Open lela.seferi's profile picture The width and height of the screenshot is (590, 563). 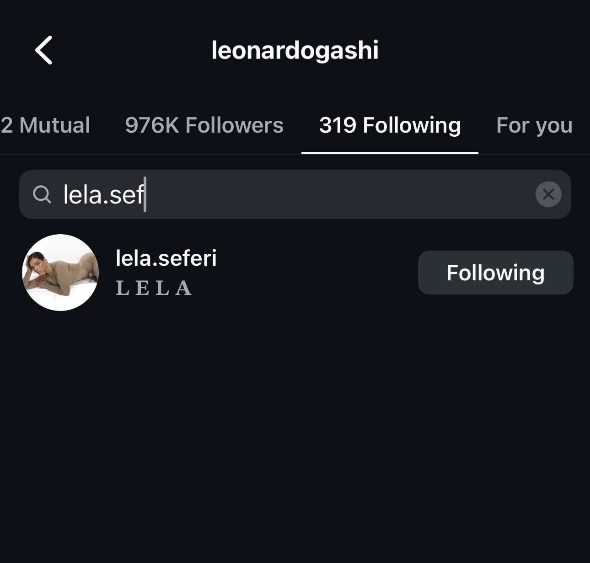click(60, 273)
